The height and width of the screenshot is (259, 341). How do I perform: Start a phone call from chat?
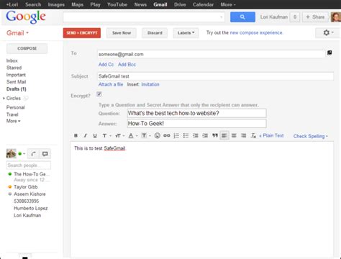click(33, 154)
